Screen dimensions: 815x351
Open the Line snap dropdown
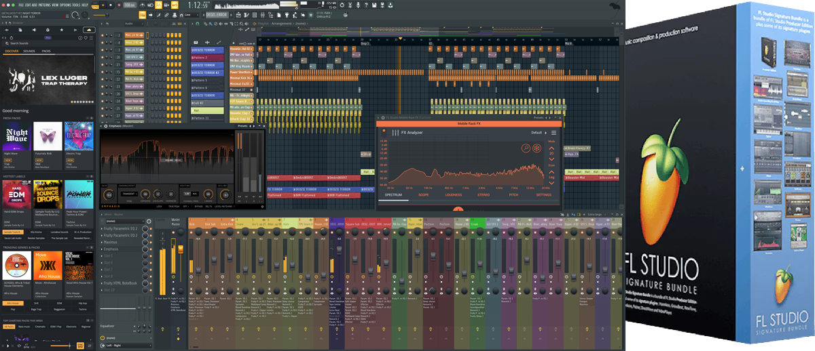[190, 15]
